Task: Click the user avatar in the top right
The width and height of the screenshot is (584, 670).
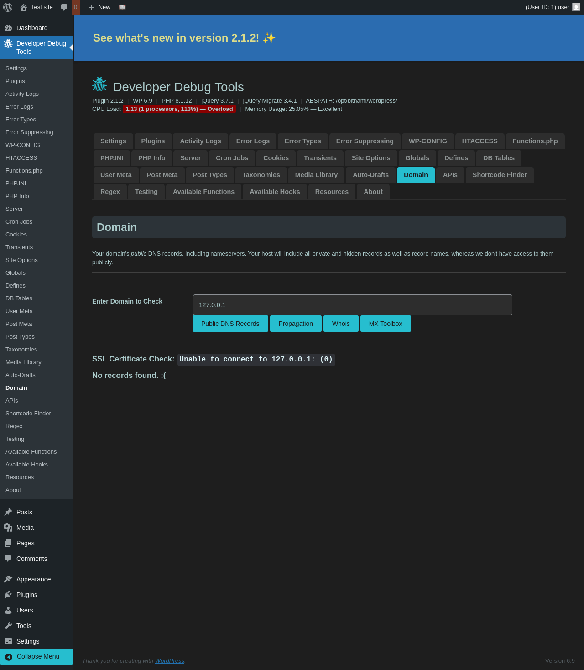Action: click(x=576, y=7)
